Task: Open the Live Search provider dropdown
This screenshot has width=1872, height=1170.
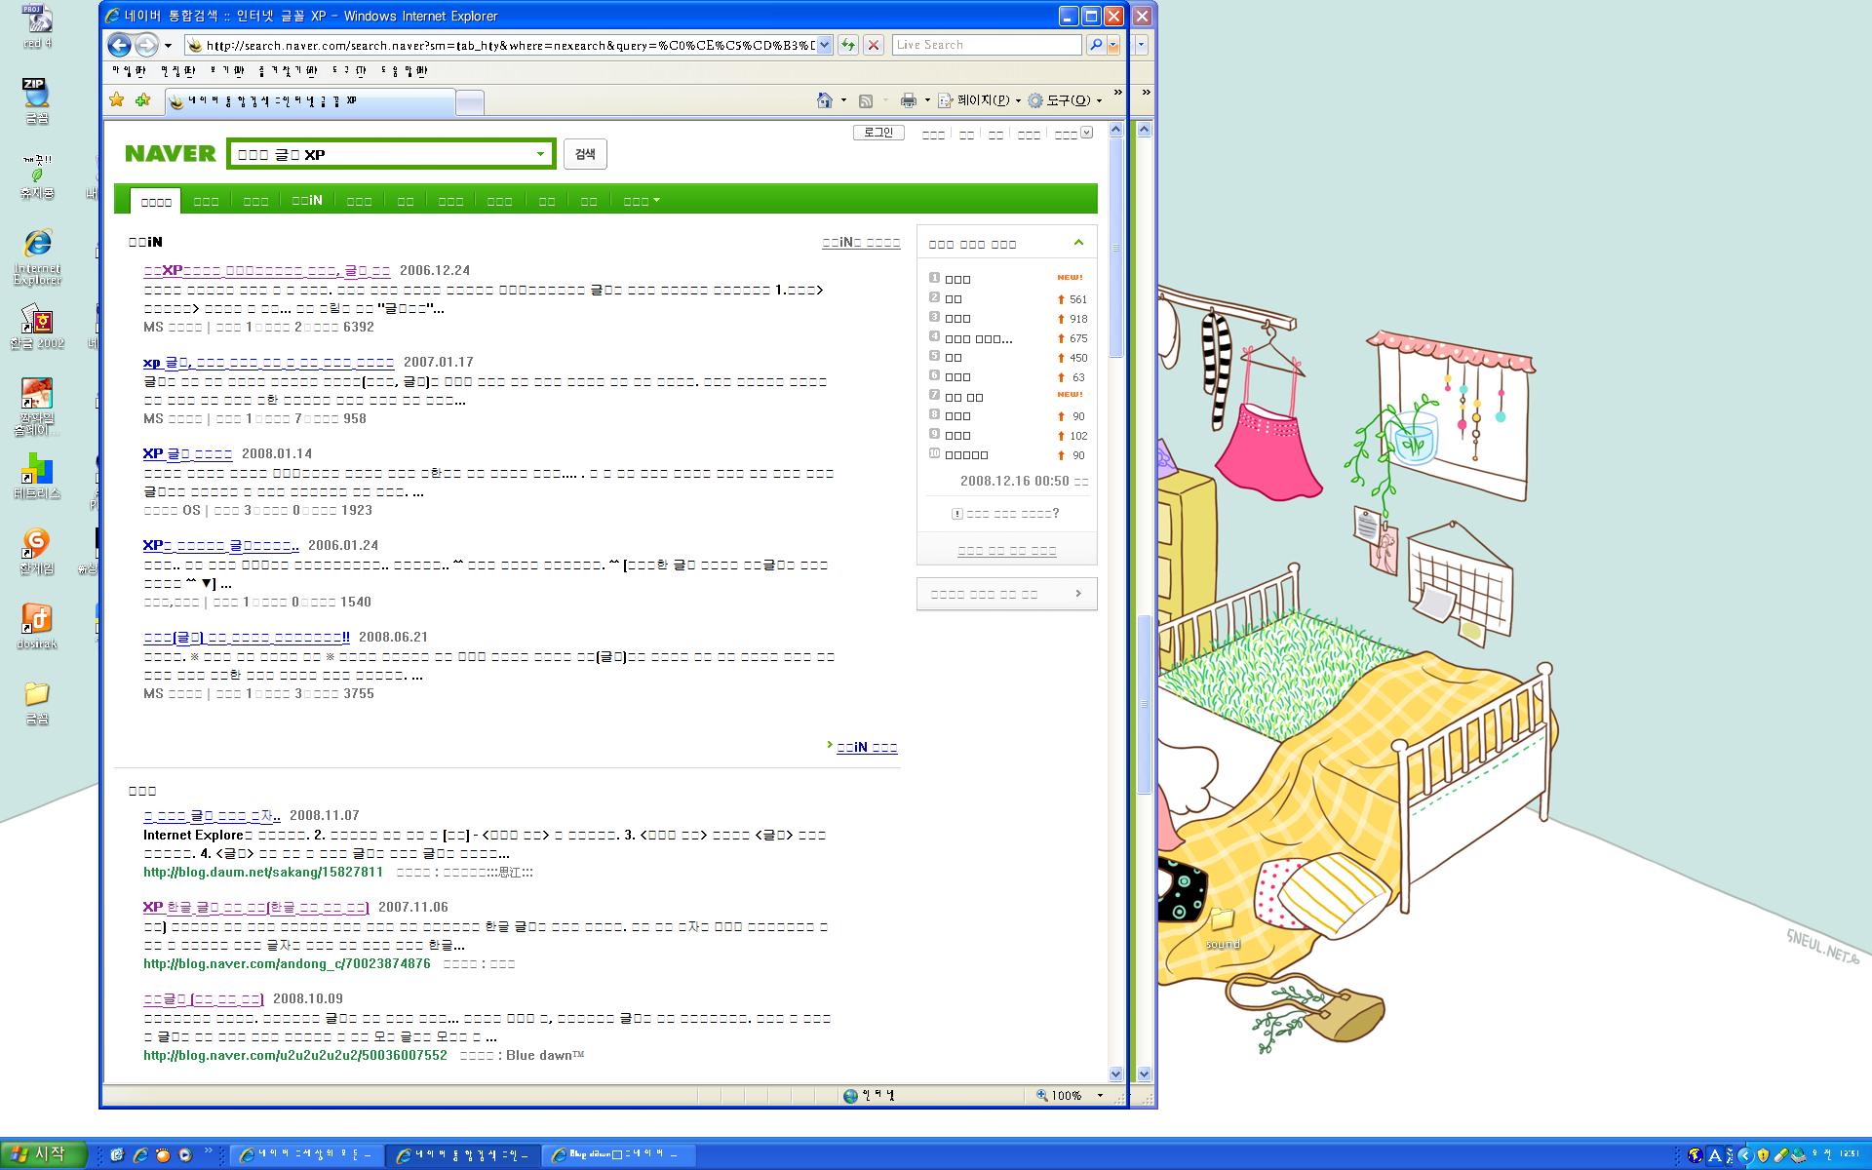Action: coord(1113,45)
